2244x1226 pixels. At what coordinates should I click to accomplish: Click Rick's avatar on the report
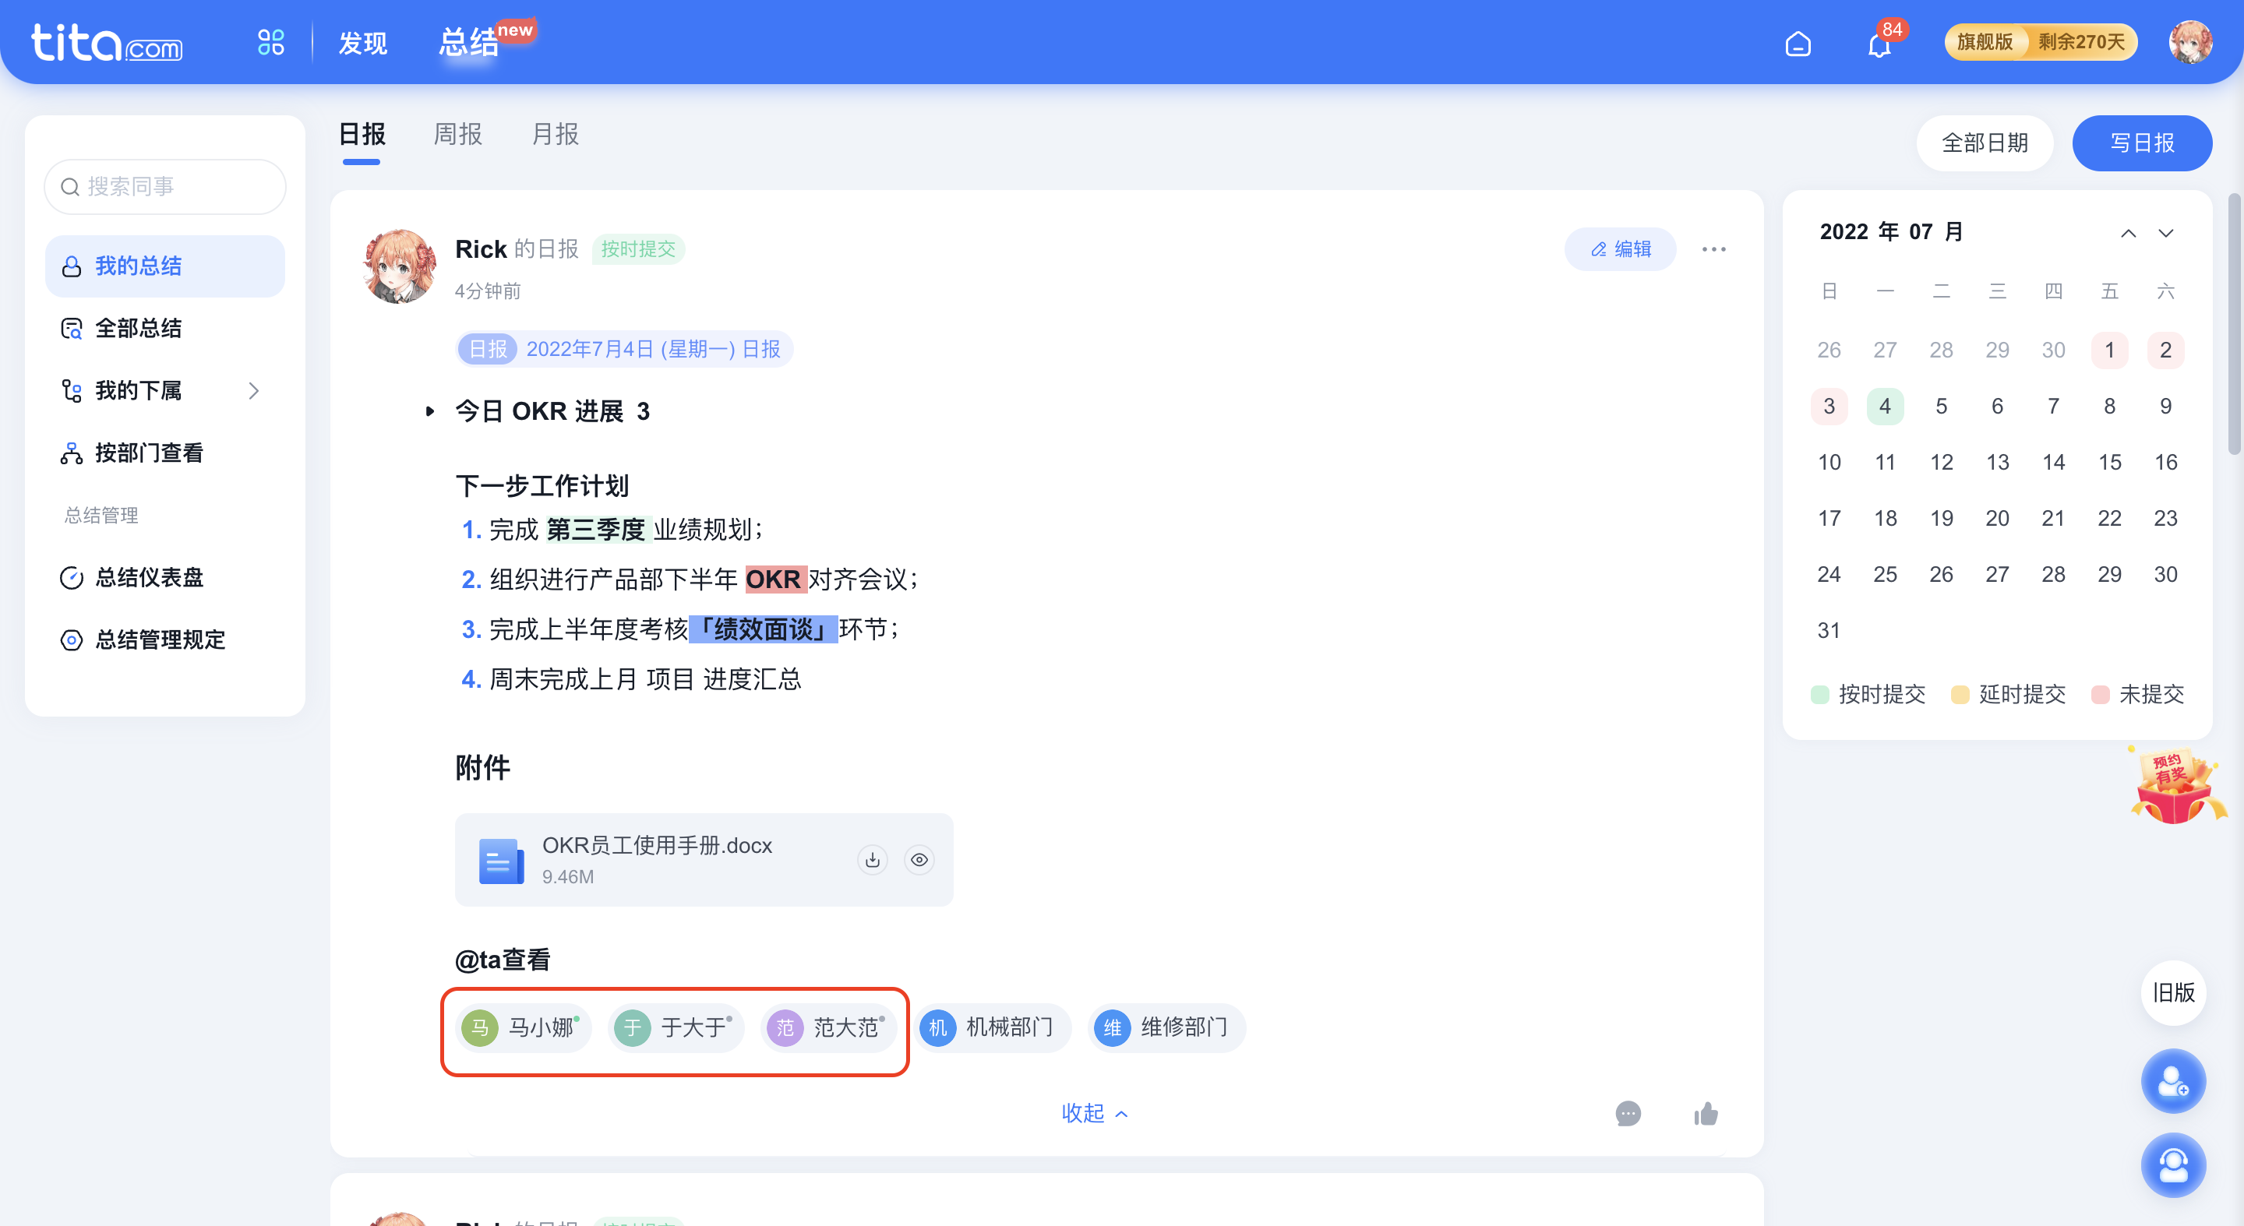pyautogui.click(x=399, y=266)
